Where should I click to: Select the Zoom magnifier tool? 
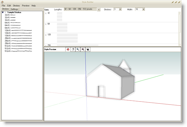pyautogui.click(x=78, y=49)
